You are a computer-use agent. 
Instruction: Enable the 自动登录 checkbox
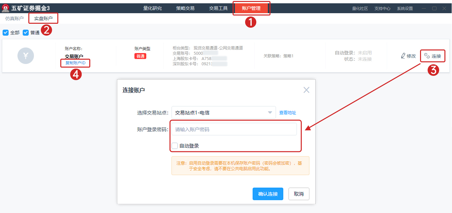coord(175,146)
